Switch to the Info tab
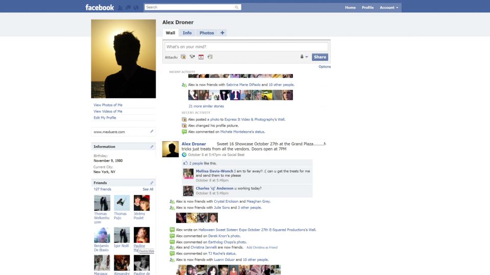 coord(187,33)
